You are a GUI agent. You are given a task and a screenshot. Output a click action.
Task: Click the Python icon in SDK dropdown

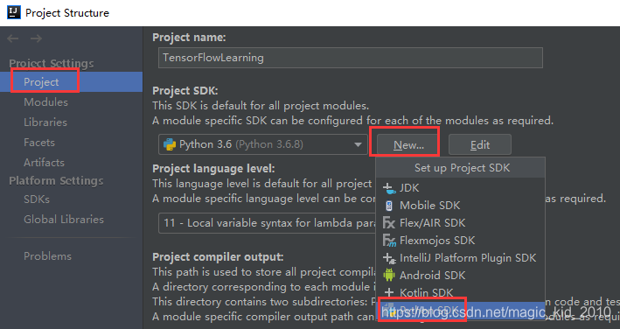pos(170,144)
